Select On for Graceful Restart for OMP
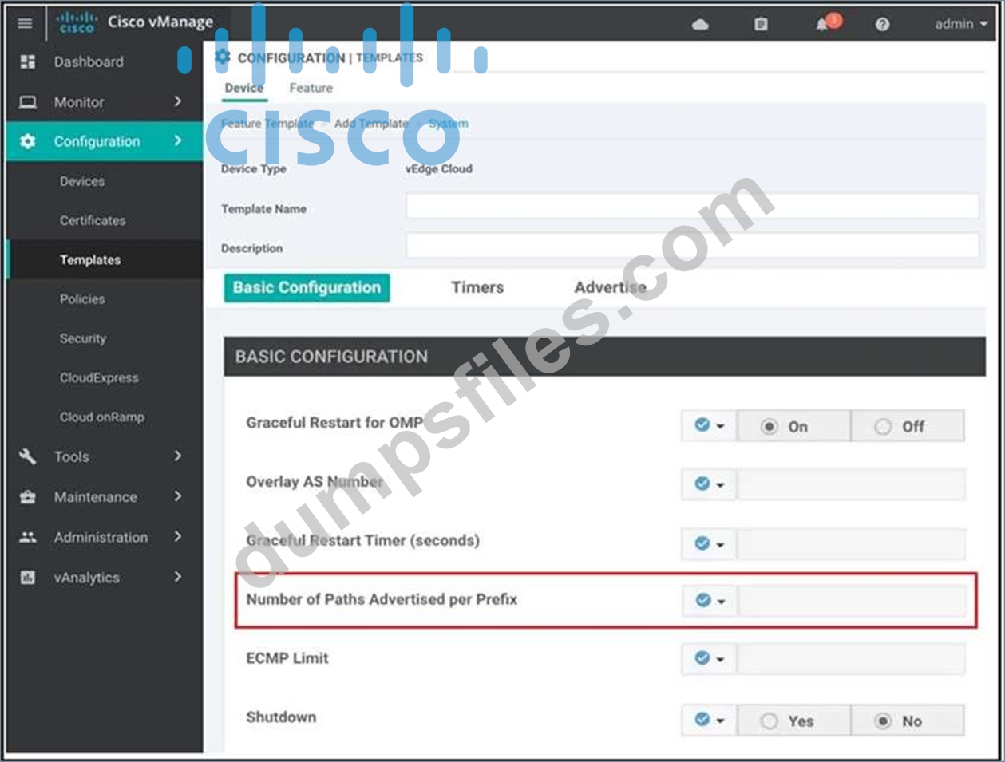Viewport: 1005px width, 762px height. [x=769, y=427]
